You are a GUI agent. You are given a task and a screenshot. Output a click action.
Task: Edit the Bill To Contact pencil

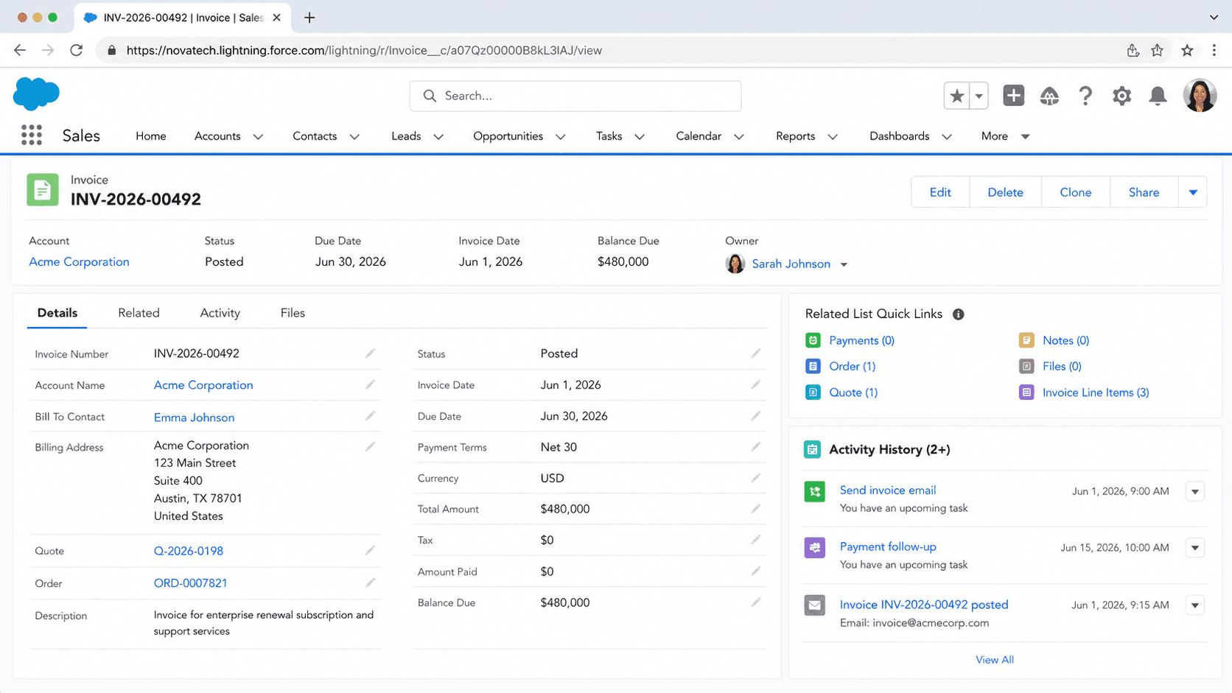point(370,416)
